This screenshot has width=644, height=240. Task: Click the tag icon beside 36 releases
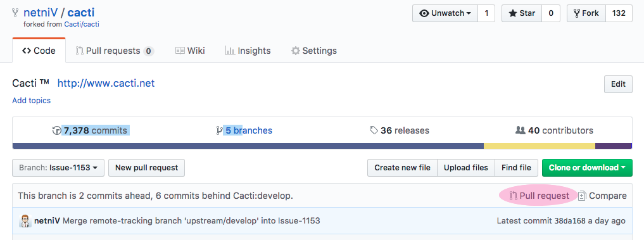[374, 130]
